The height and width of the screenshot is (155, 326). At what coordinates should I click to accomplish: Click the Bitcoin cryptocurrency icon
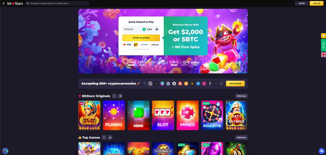pos(186,83)
